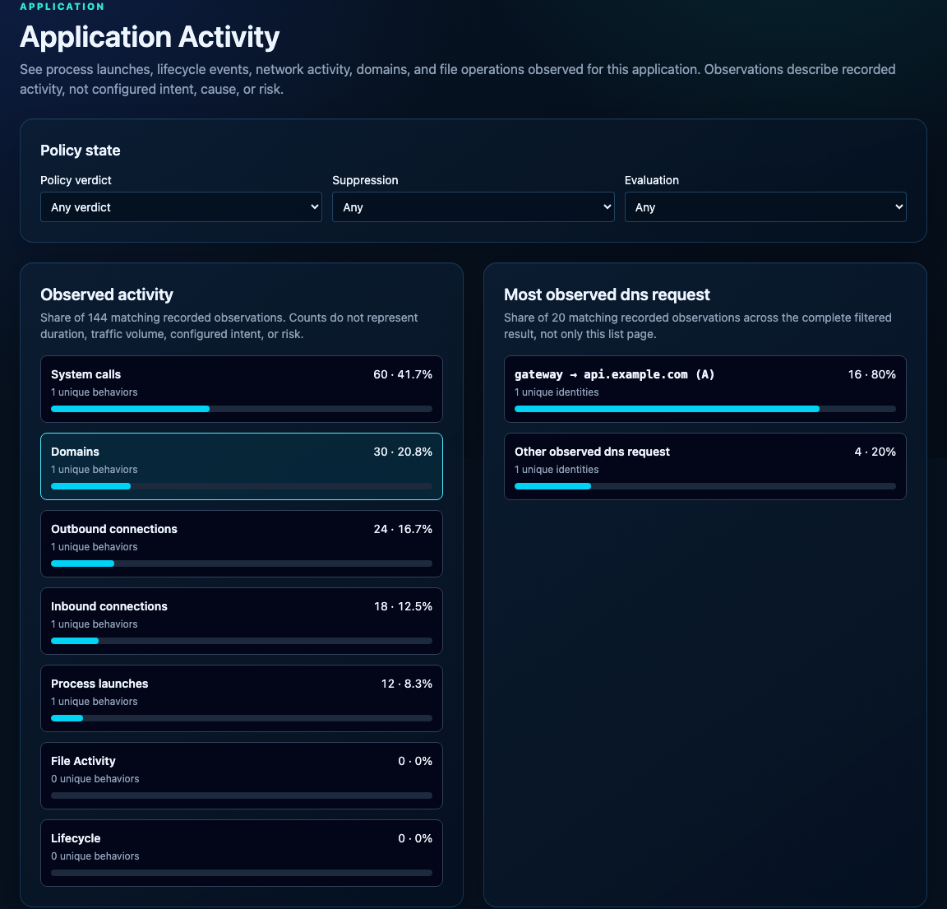Viewport: 947px width, 909px height.
Task: Select the Lifecycle activity card
Action: (242, 853)
